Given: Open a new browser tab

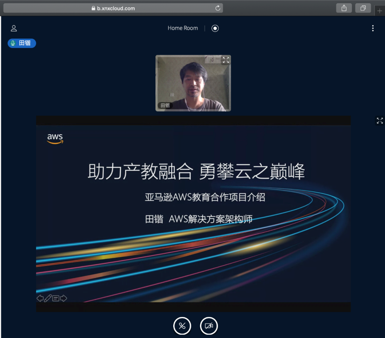Looking at the screenshot, I should point(379,11).
